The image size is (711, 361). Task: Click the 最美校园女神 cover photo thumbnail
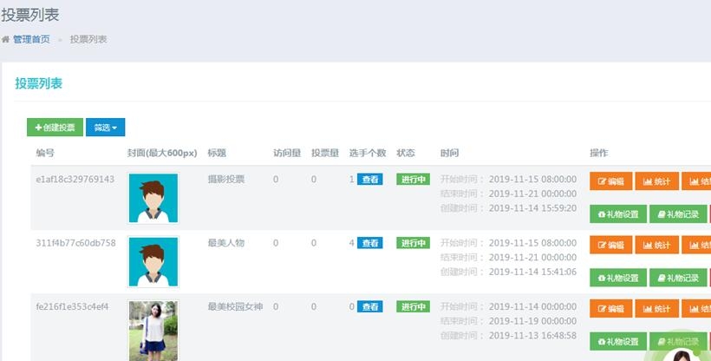tap(153, 331)
